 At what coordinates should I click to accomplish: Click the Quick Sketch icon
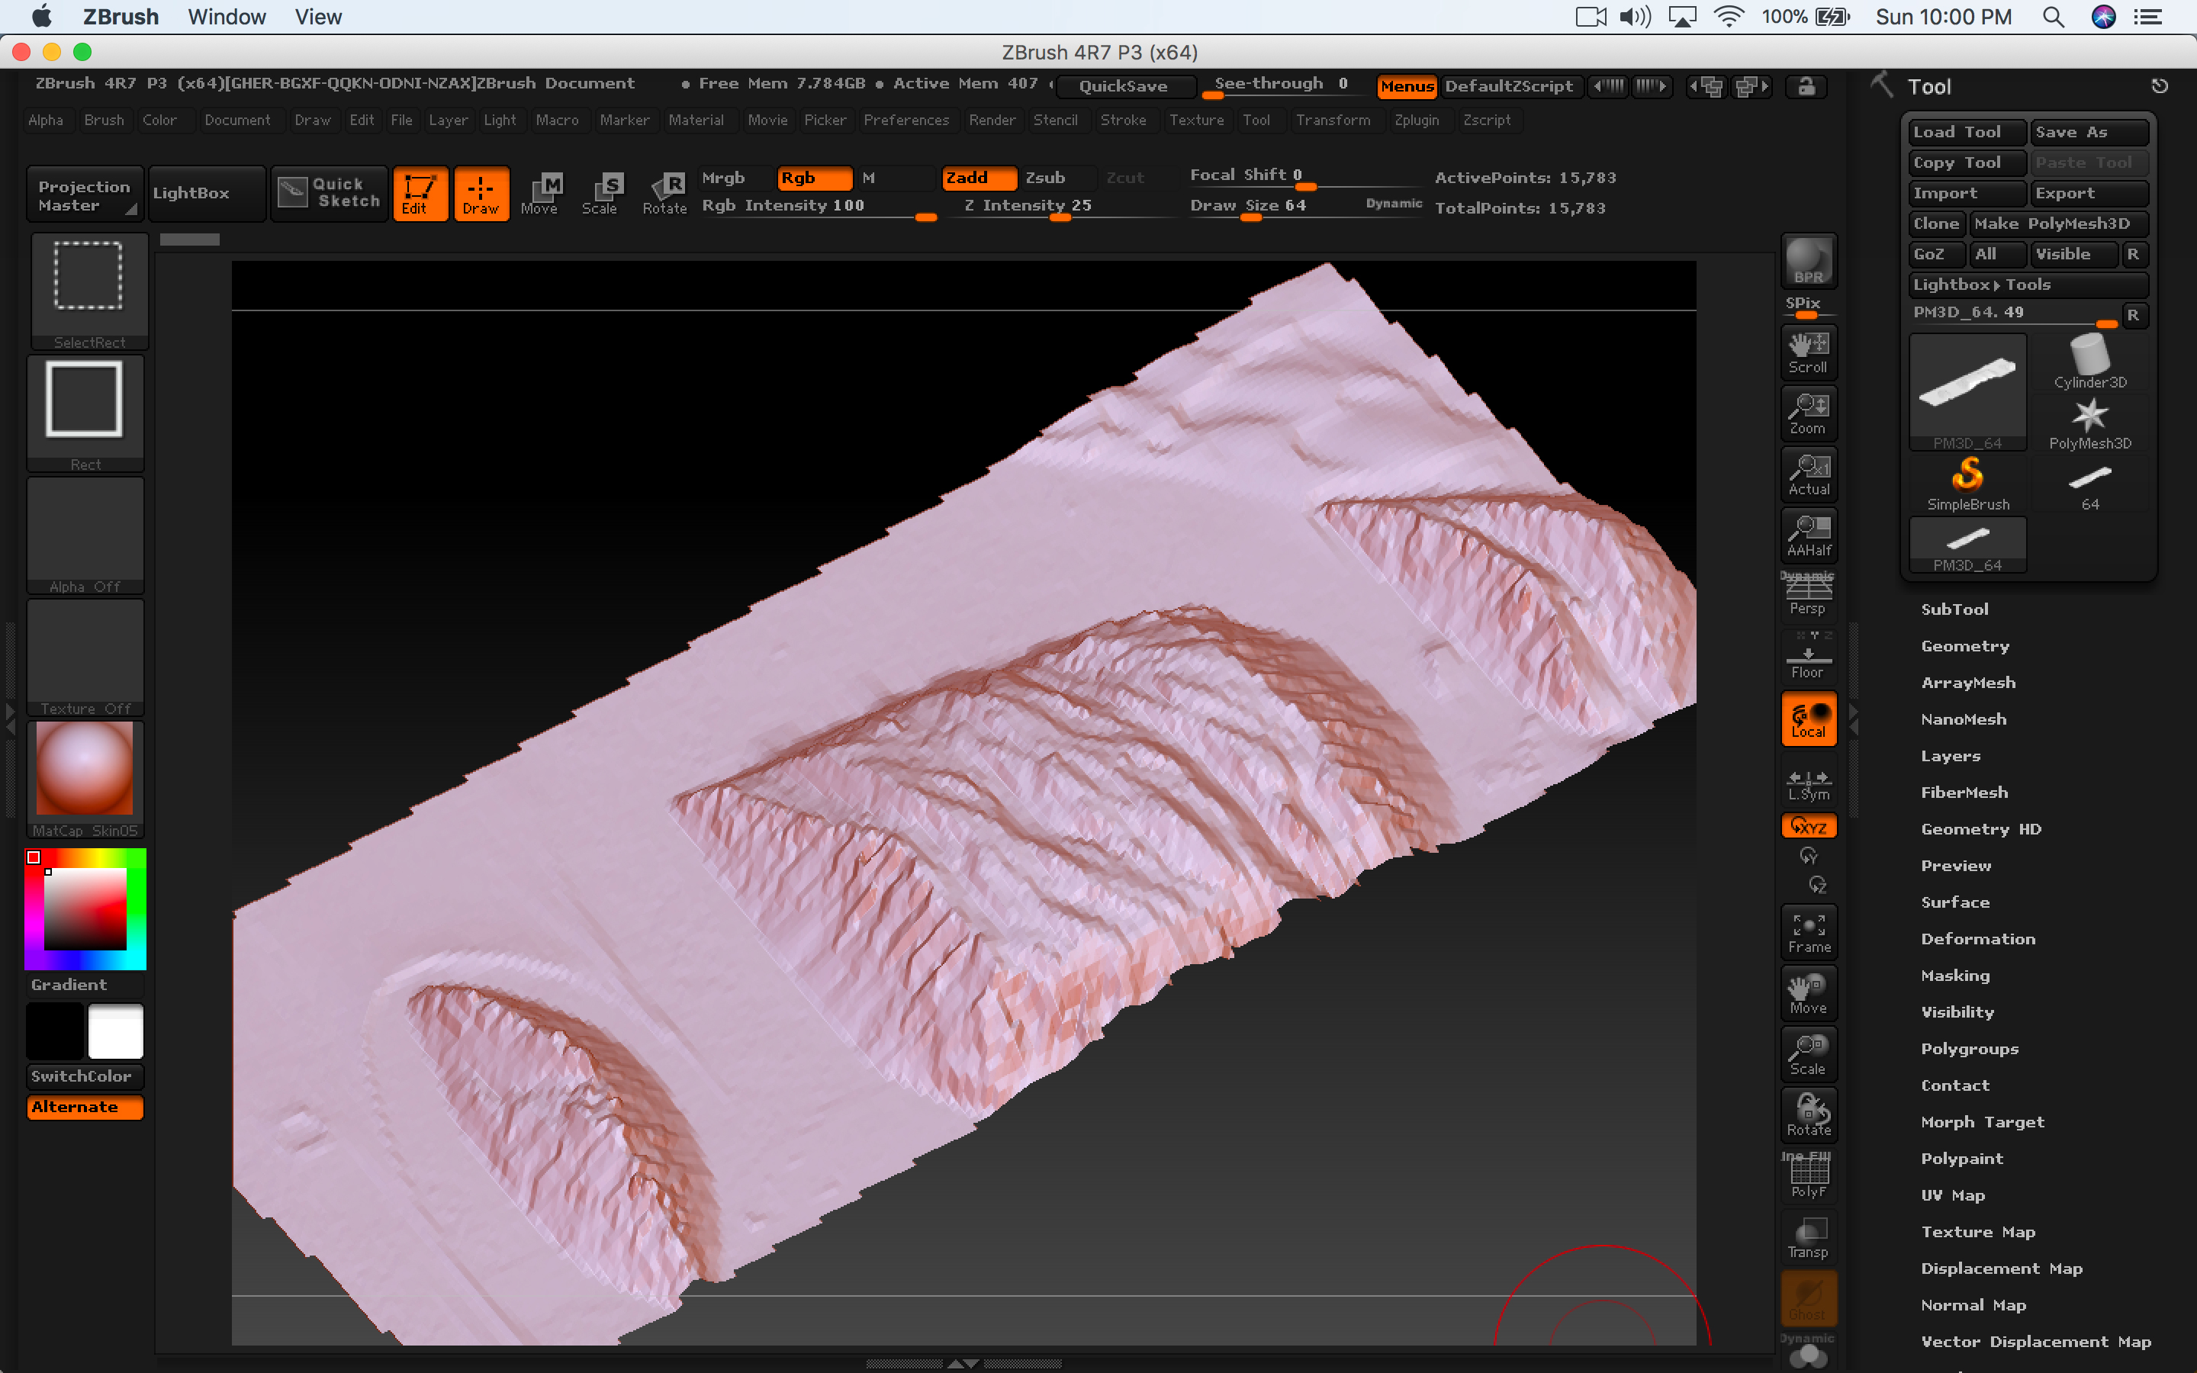tap(330, 192)
